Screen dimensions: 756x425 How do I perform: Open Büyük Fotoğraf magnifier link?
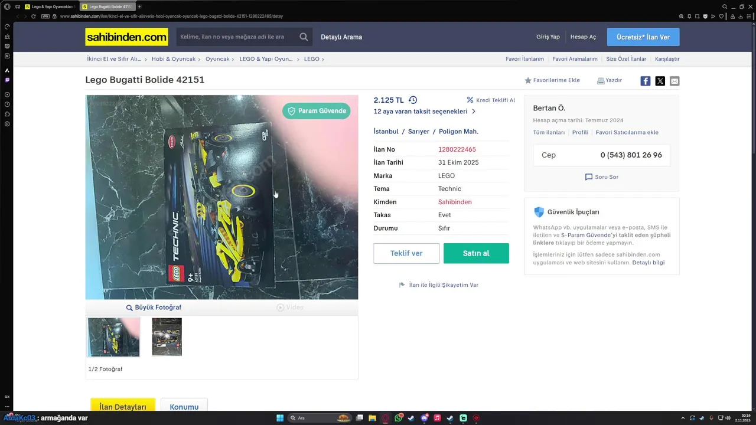tap(154, 308)
